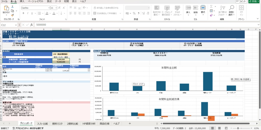Screen dimensions: 261x130
Task: Align cell text left
Action: tap(71, 13)
